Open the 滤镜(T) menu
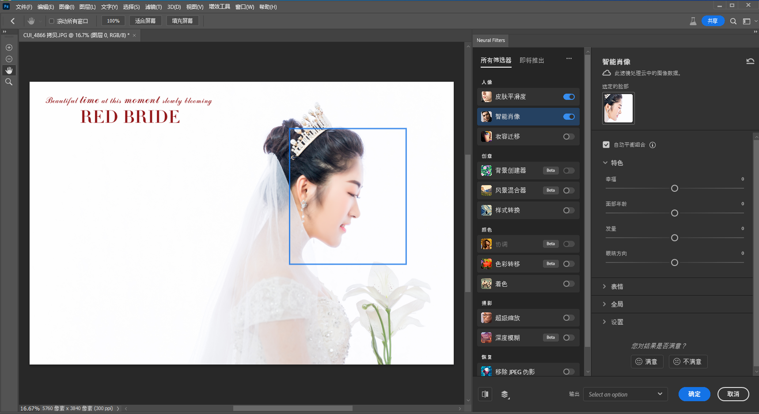 pos(153,7)
